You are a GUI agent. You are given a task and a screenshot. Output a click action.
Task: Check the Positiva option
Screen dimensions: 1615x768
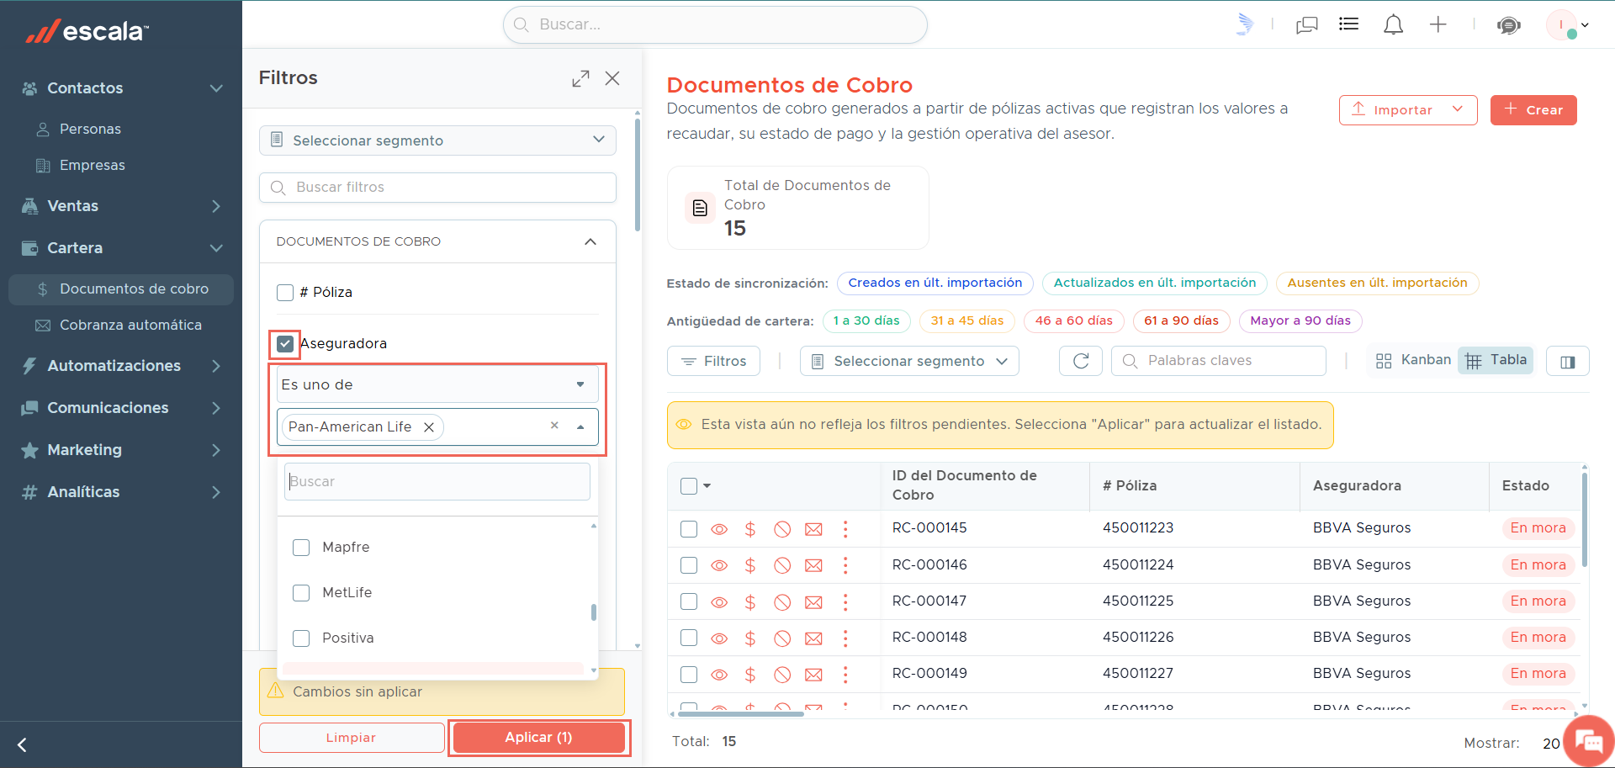(301, 638)
